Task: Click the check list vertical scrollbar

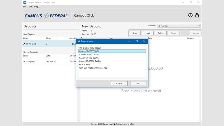Action: tap(200, 81)
